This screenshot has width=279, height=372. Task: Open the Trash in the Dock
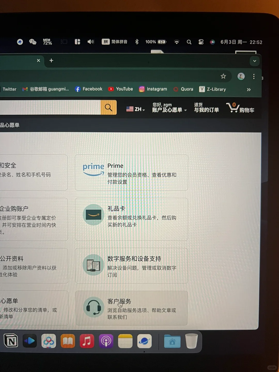tap(191, 341)
